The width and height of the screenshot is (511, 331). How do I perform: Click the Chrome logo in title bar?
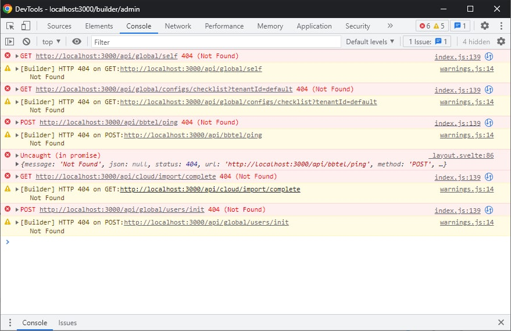tap(8, 9)
